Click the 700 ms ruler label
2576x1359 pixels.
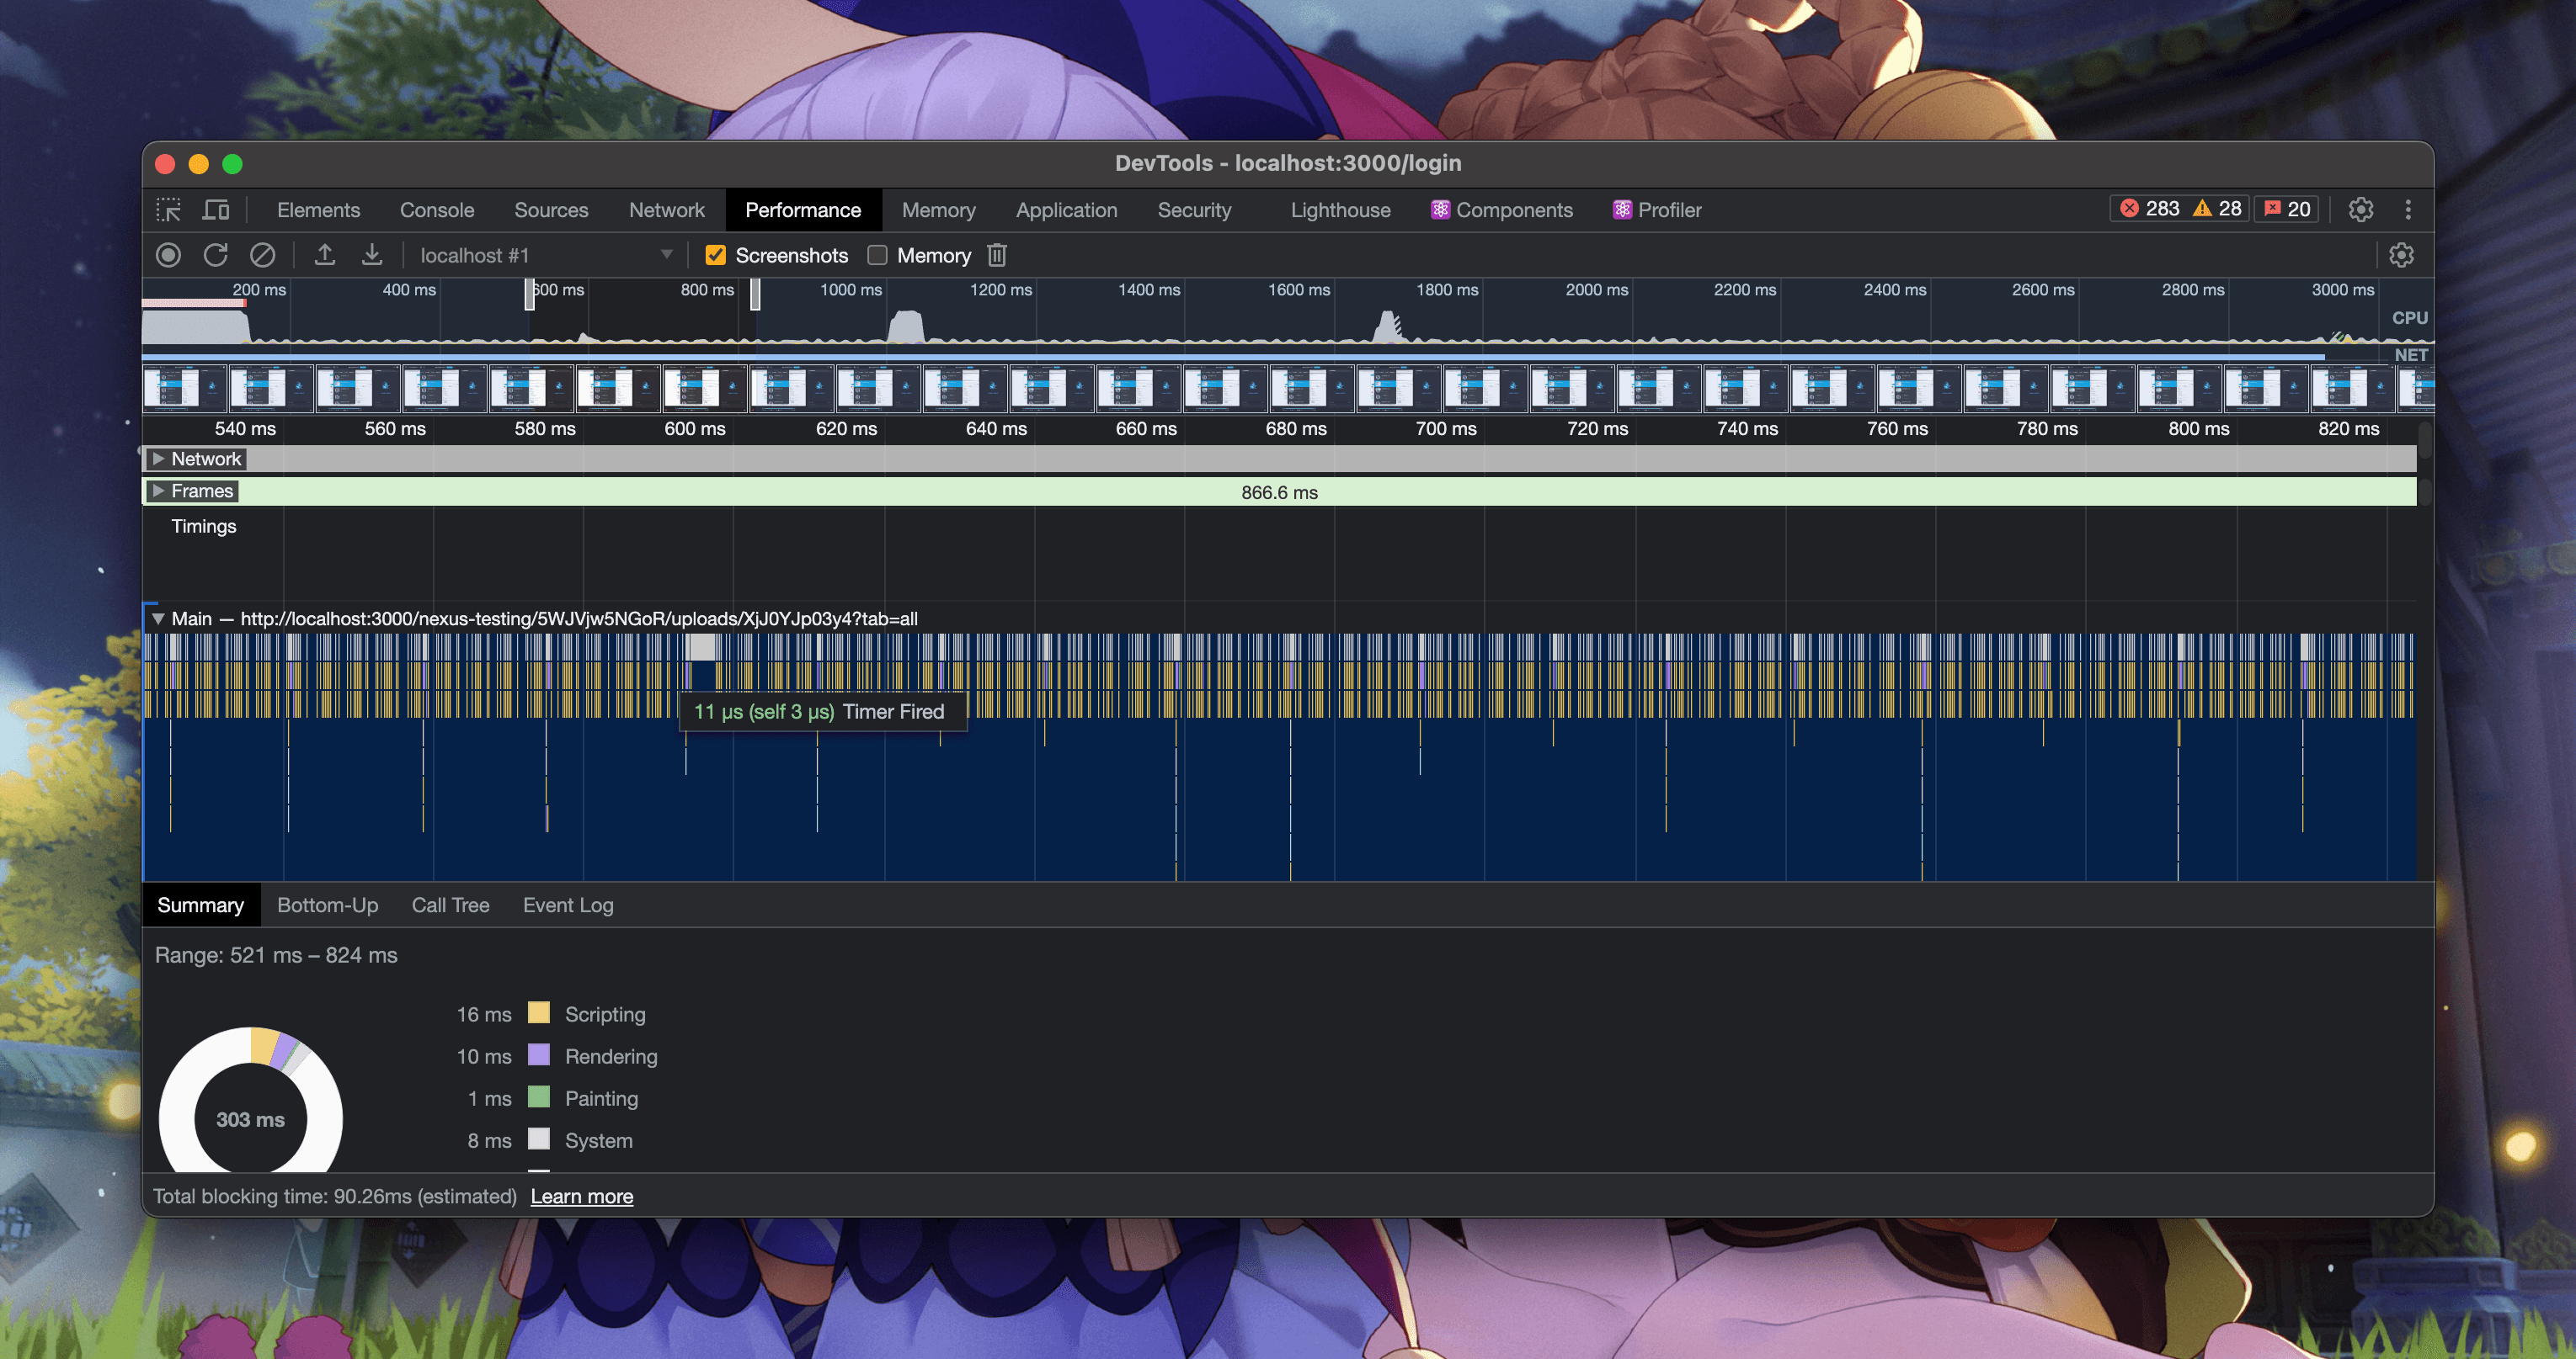(1445, 428)
